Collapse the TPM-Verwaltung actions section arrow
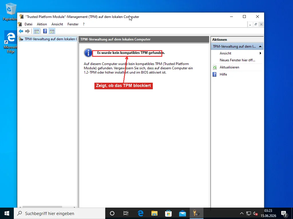Viewport: 293px width, 219px height. pyautogui.click(x=260, y=46)
